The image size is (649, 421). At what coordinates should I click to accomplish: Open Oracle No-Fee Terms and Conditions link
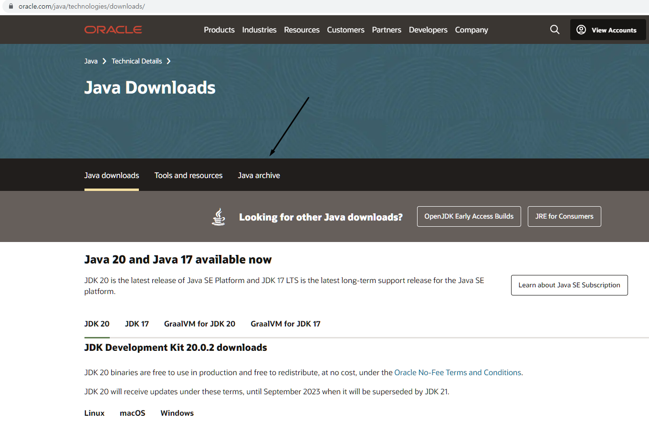pos(458,372)
